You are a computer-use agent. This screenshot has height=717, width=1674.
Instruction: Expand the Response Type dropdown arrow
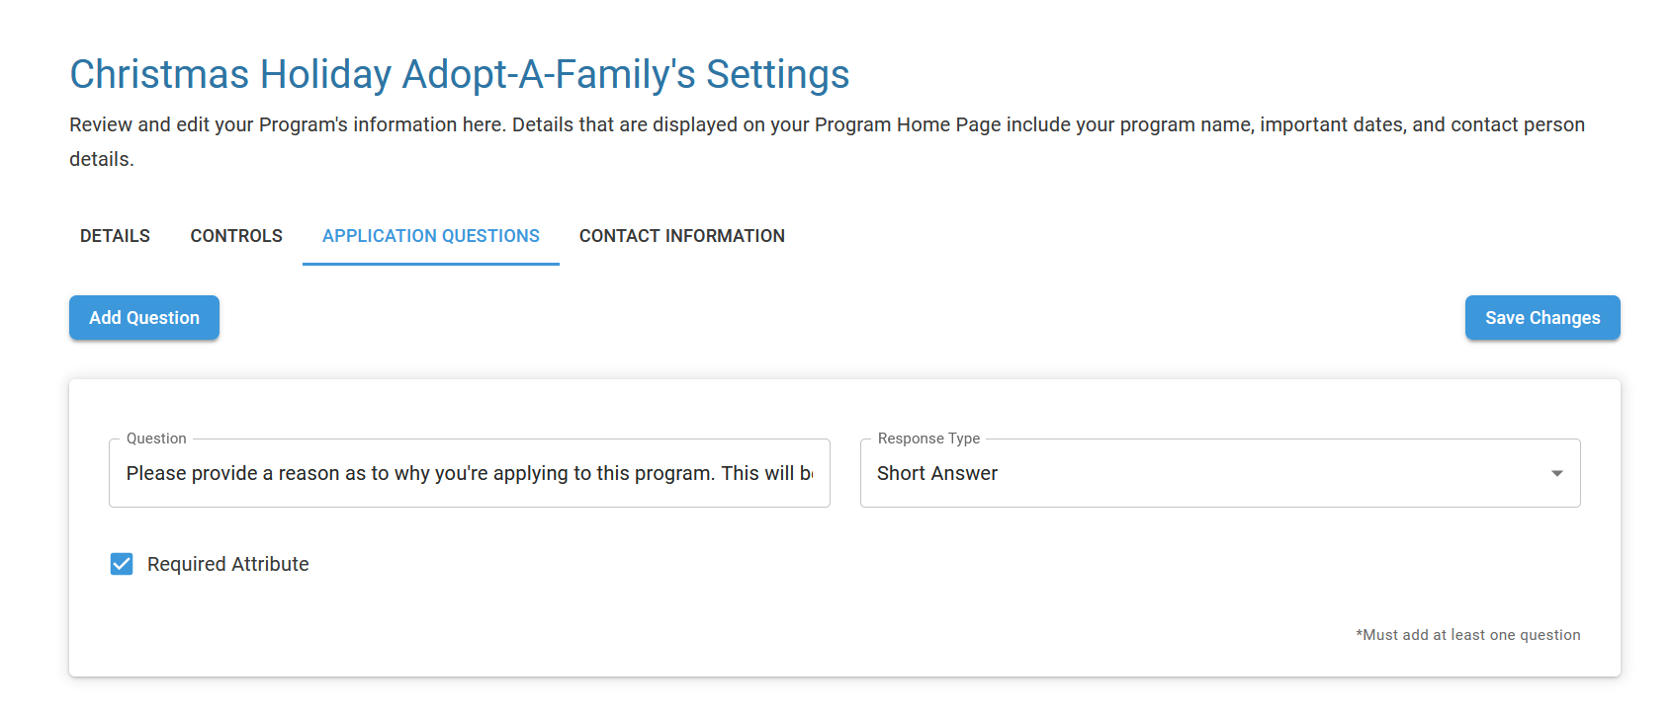pos(1556,474)
